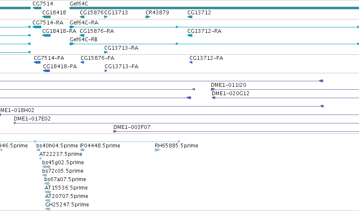This screenshot has width=359, height=211.
Task: Click the CG13712-PA protein label
Action: click(206, 58)
